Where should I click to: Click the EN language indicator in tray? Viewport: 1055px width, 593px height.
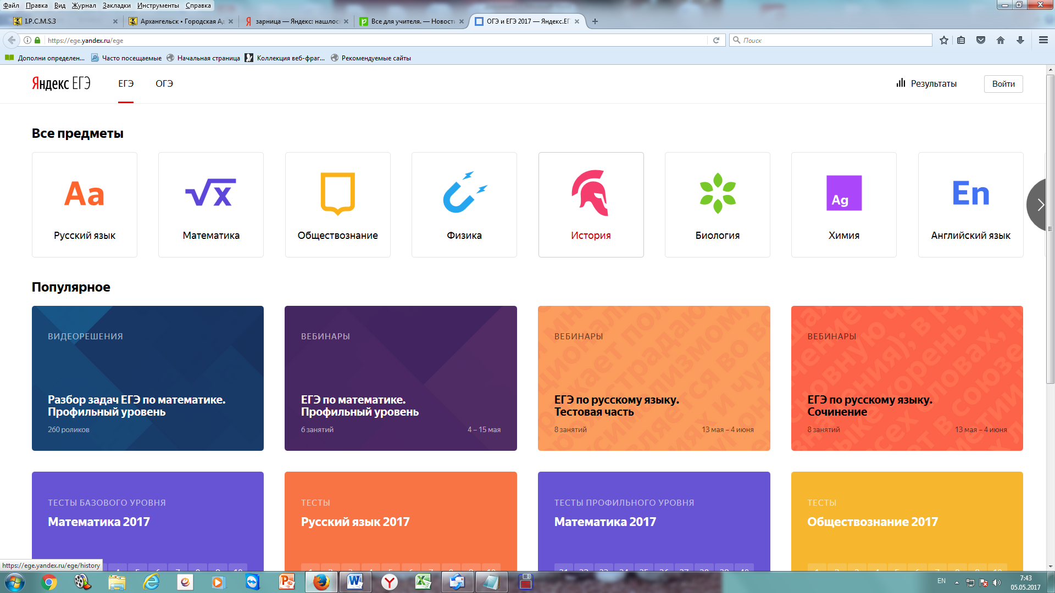(941, 581)
